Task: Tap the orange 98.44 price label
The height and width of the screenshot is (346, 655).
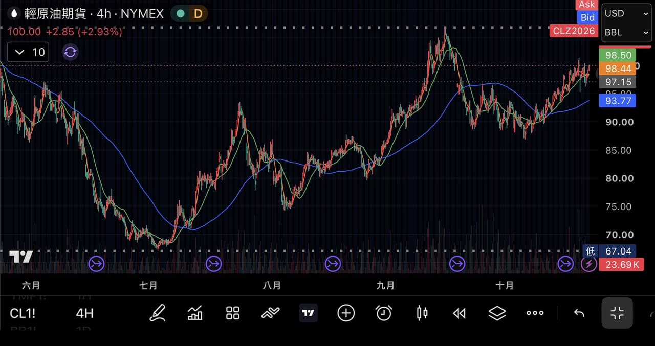Action: point(618,68)
